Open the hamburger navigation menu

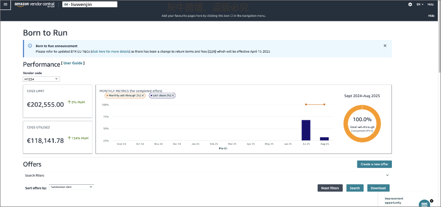5,4
